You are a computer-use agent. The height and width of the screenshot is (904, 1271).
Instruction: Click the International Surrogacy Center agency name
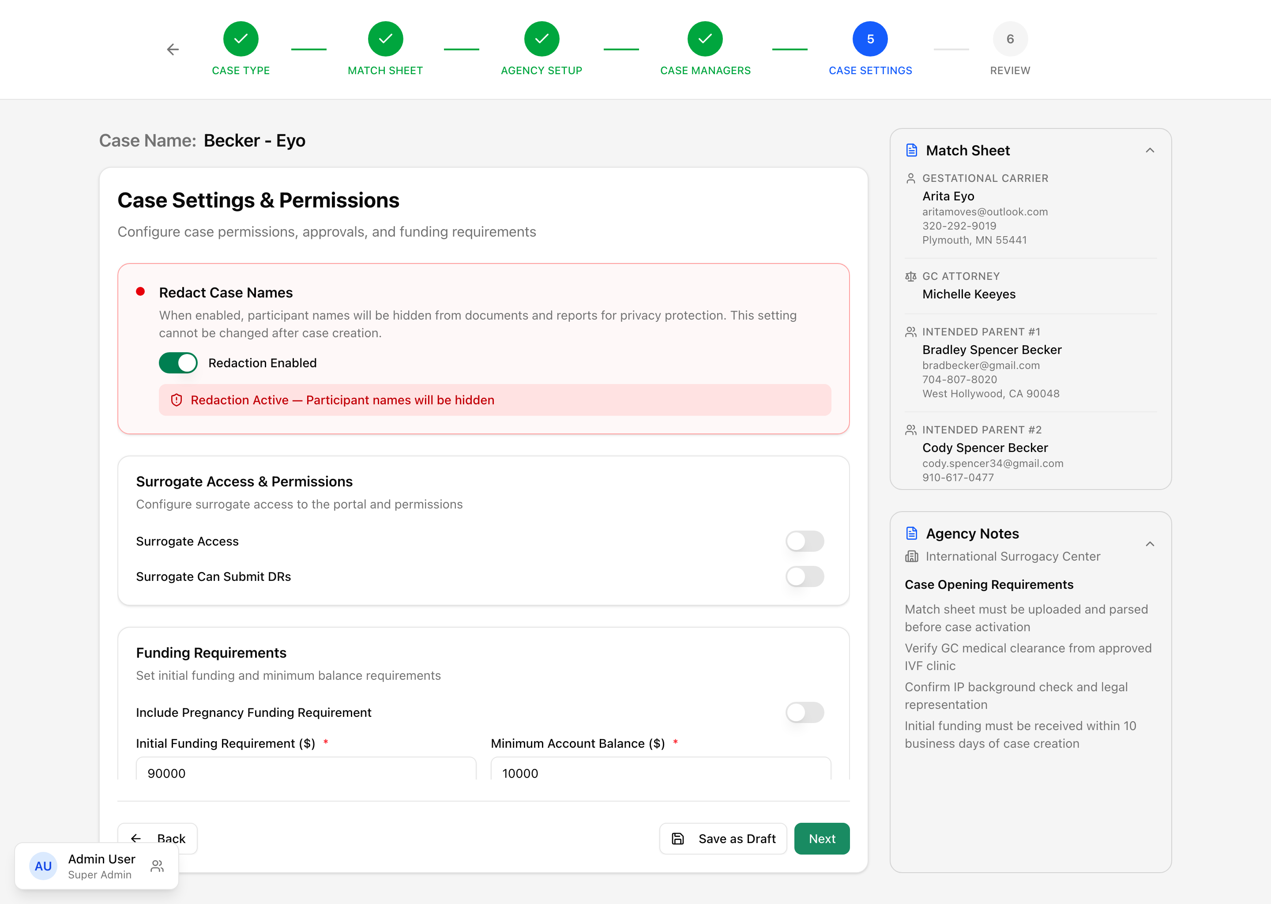point(1013,557)
